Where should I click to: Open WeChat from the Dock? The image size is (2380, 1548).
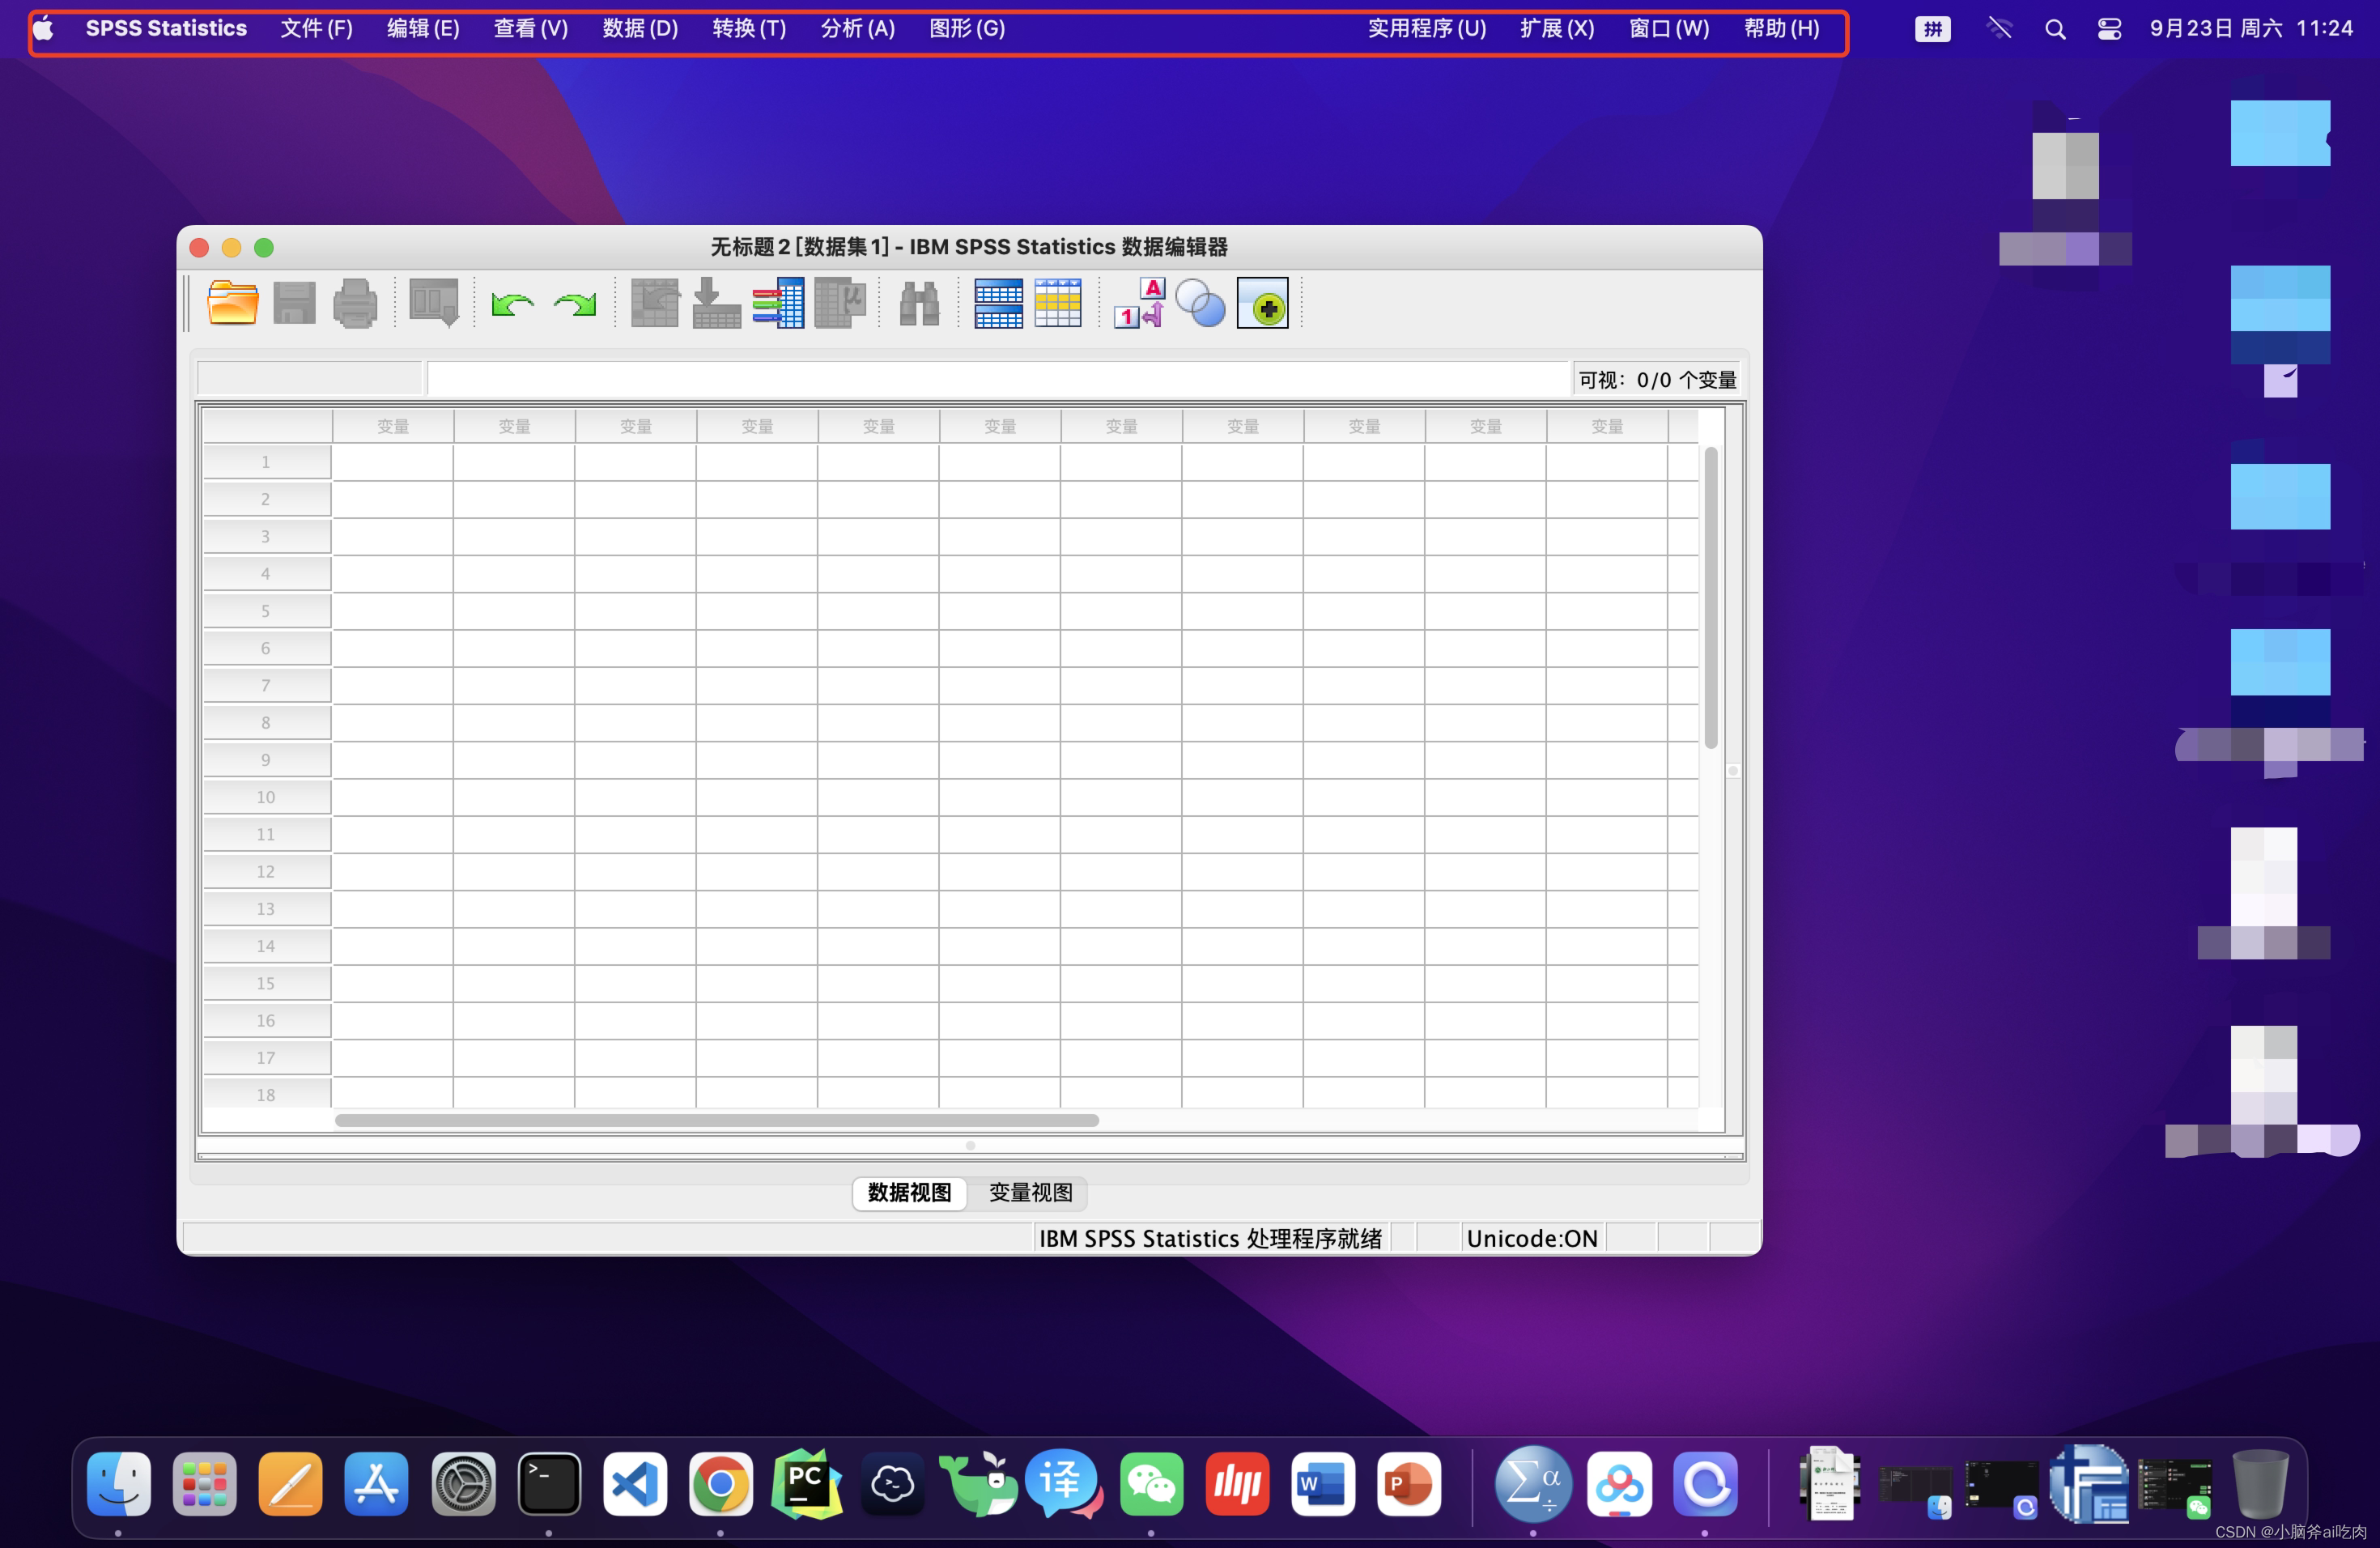[x=1151, y=1483]
